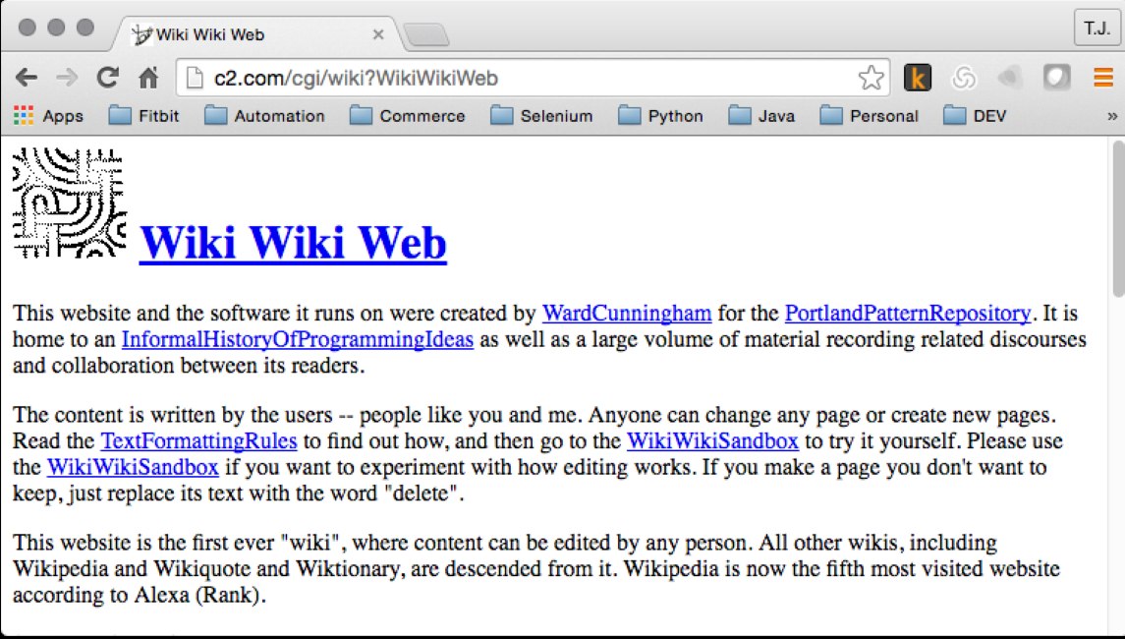Click the swirl-shaped extension icon
This screenshot has width=1125, height=639.
pos(964,77)
